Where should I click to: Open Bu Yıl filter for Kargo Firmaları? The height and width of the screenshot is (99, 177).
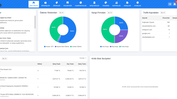pos(110,13)
